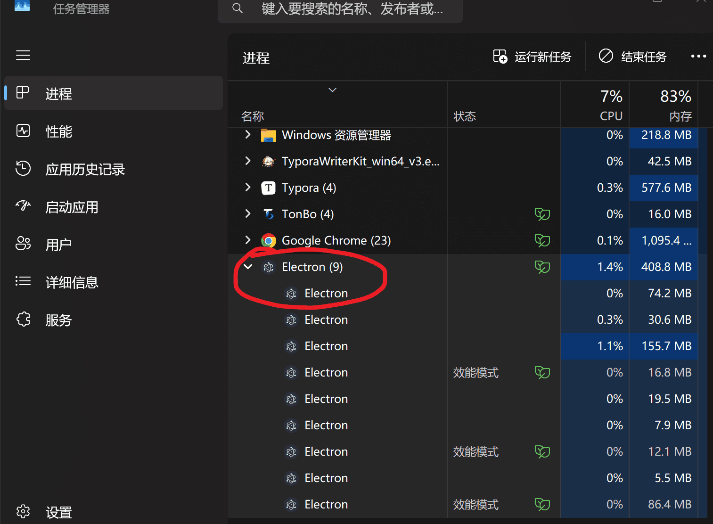This screenshot has width=713, height=524.
Task: Click the 42.5 MB memory cell
Action: [x=664, y=161]
